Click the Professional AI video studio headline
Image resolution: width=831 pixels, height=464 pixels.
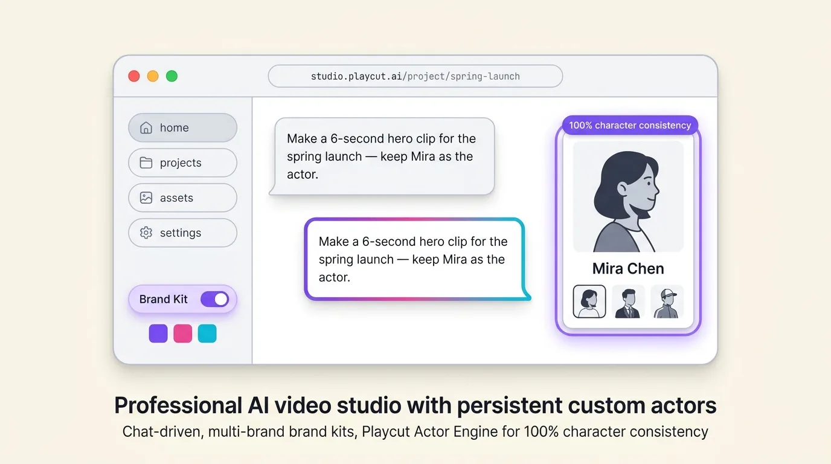coord(415,405)
